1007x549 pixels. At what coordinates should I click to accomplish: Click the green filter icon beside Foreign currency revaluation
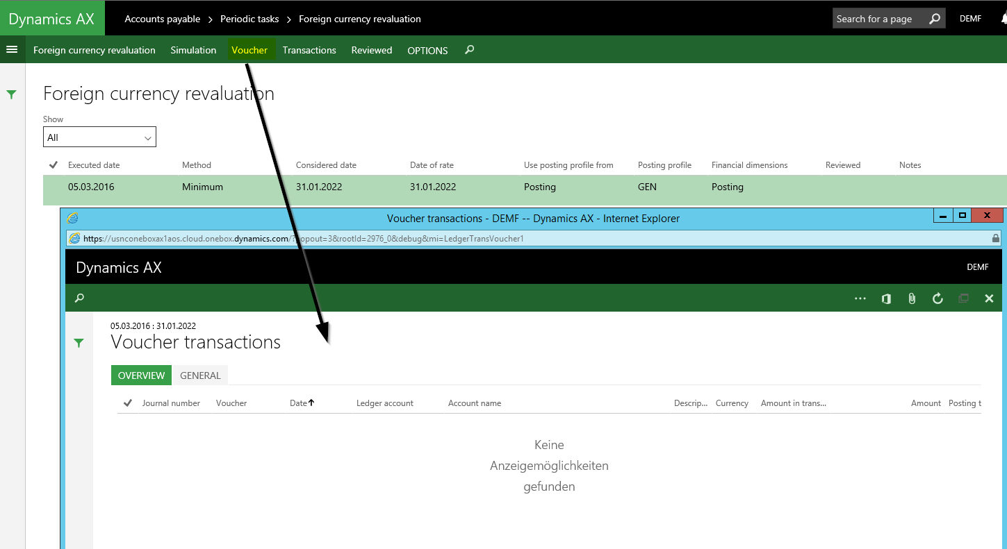pos(12,94)
